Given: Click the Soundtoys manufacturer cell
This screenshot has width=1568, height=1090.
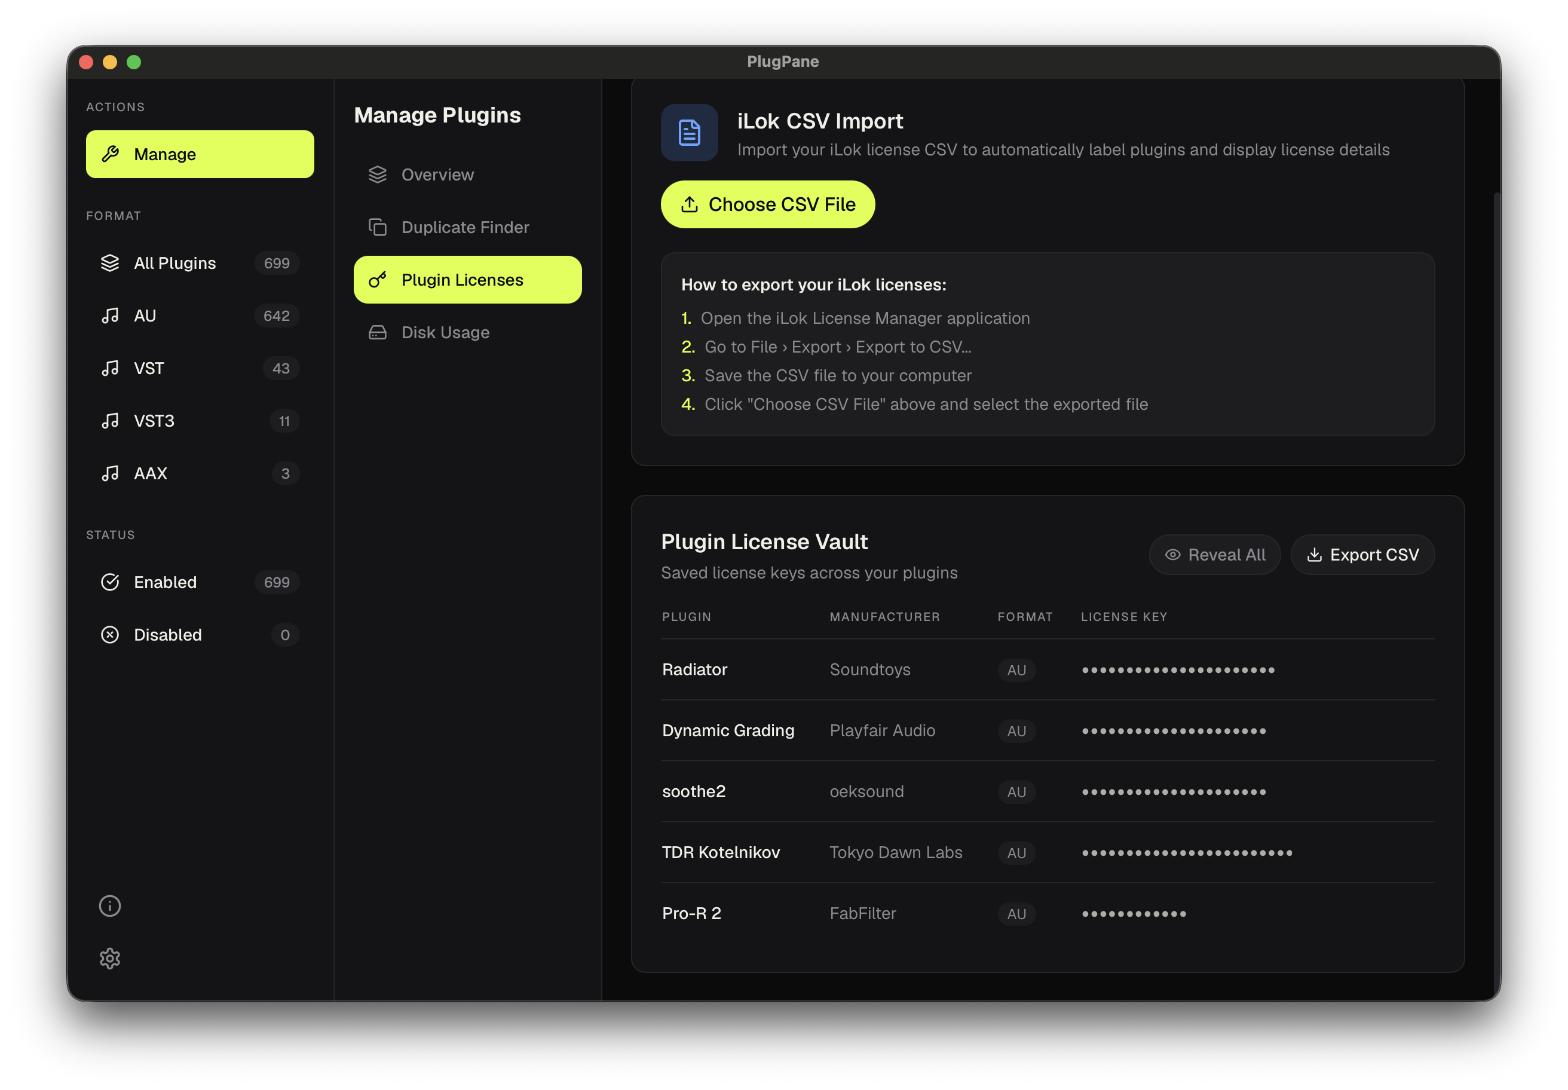Looking at the screenshot, I should coord(869,669).
